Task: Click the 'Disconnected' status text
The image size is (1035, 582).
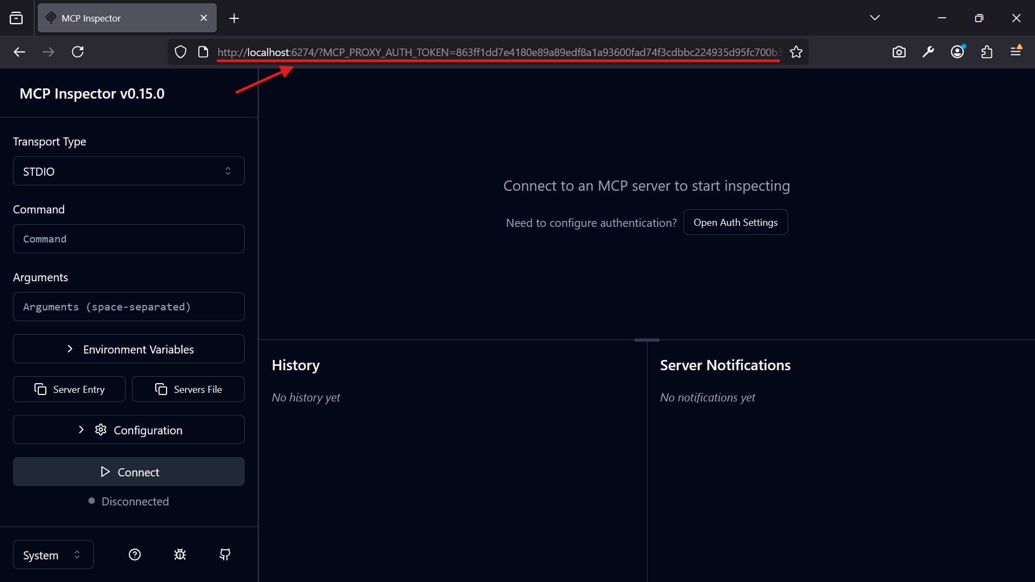Action: click(135, 501)
